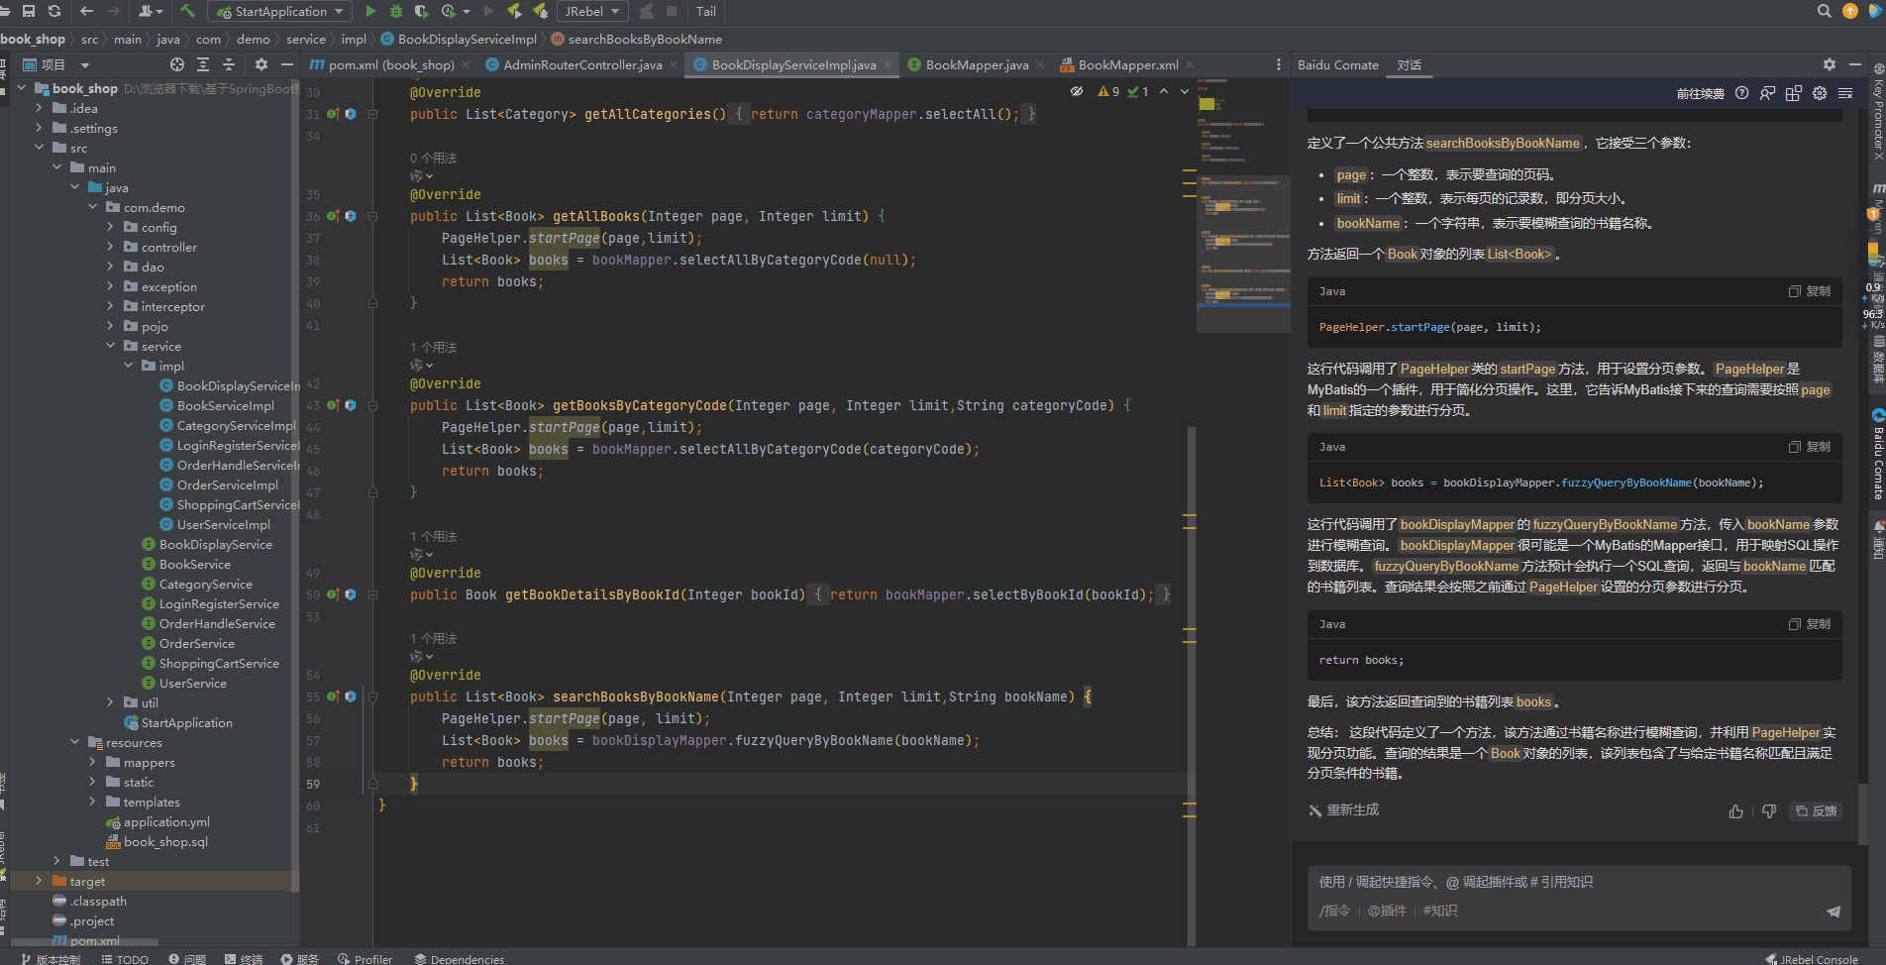Click the Save All disk icon
This screenshot has height=965, width=1886.
[29, 11]
